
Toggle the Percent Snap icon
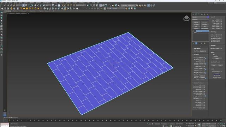[68, 6]
